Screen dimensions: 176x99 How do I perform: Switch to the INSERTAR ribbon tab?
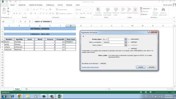[22, 5]
